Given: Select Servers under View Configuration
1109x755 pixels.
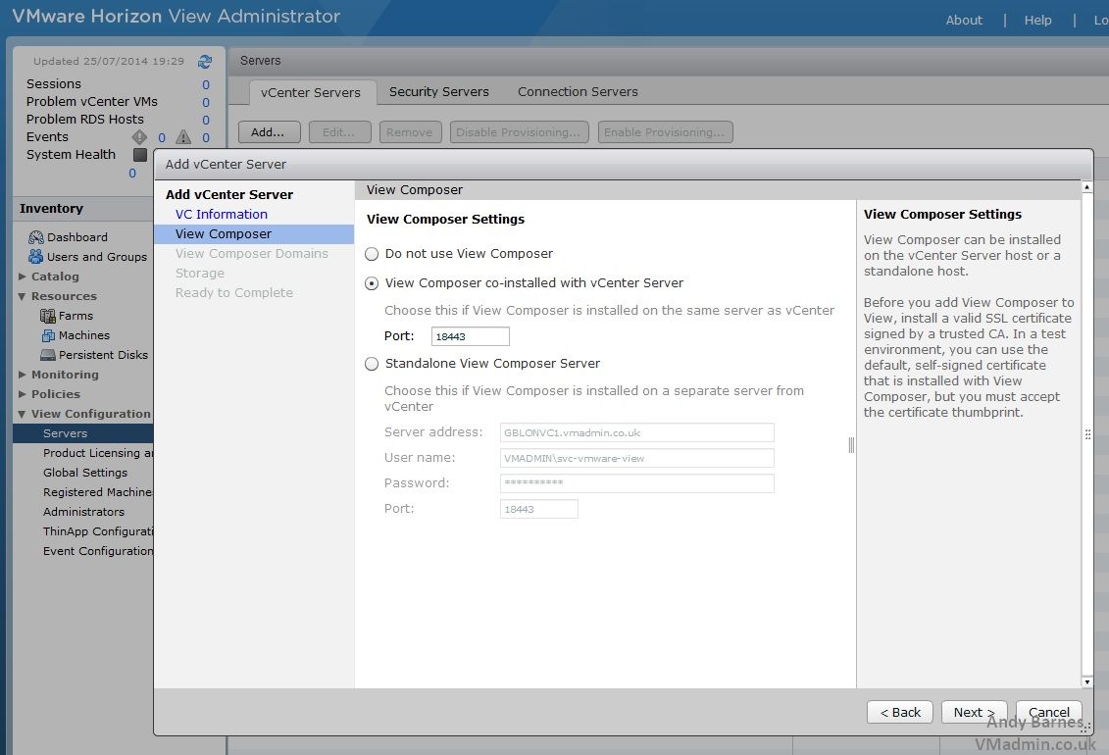Looking at the screenshot, I should point(82,433).
